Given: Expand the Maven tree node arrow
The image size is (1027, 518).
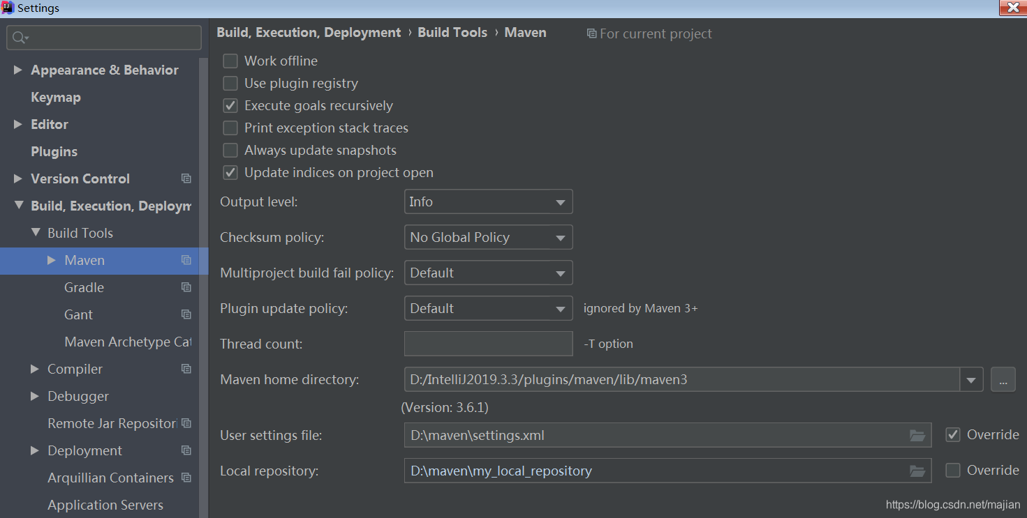Looking at the screenshot, I should click(52, 260).
